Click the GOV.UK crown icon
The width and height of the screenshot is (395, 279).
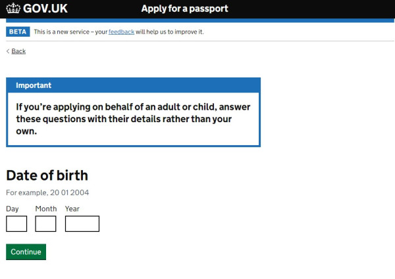tap(13, 9)
